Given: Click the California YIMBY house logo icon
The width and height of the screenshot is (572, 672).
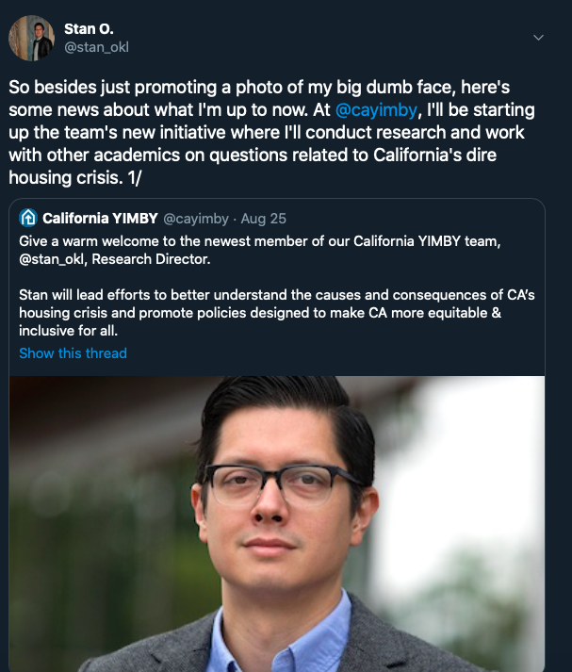Looking at the screenshot, I should tap(28, 218).
